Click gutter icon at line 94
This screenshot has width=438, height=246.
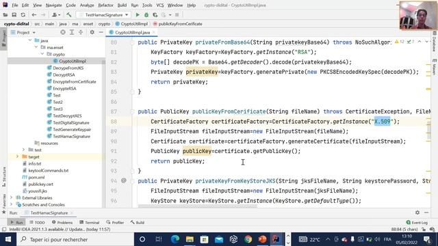124,180
